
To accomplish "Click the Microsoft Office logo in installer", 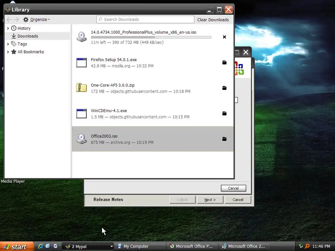I will (x=239, y=69).
